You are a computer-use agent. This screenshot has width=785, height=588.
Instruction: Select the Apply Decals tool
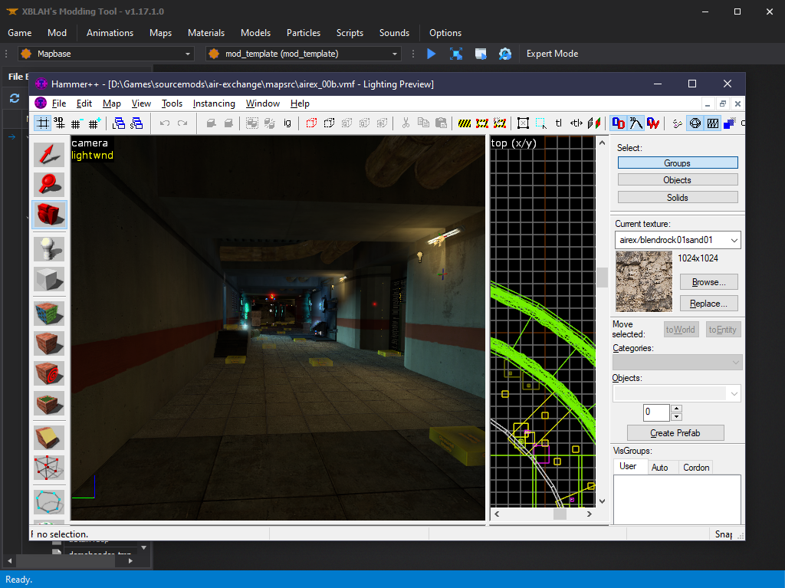(x=49, y=373)
